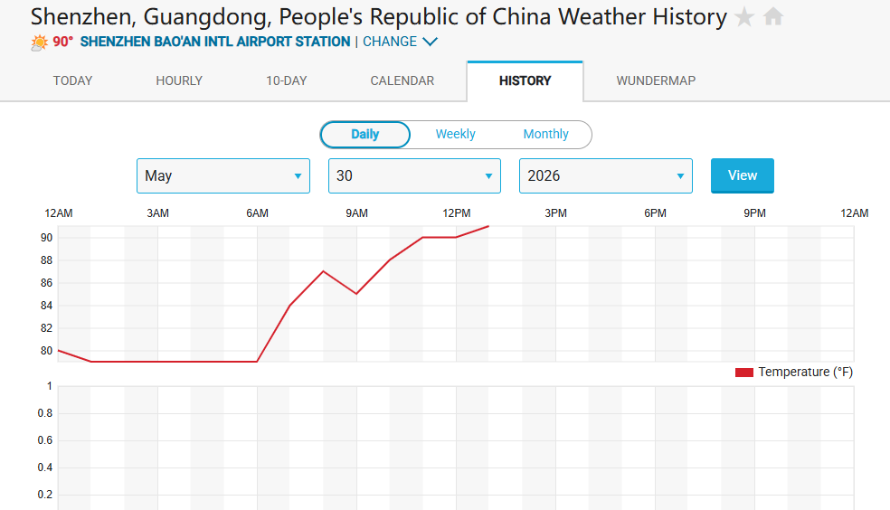The width and height of the screenshot is (890, 510).
Task: Open the day 30 dropdown
Action: click(x=414, y=175)
